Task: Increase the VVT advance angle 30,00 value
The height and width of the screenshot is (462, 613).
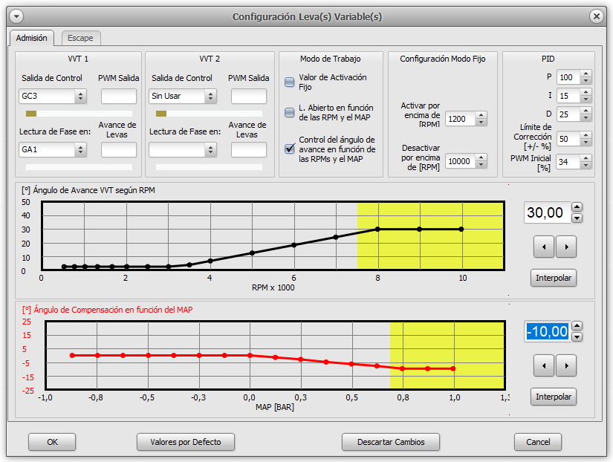Action: (x=577, y=207)
